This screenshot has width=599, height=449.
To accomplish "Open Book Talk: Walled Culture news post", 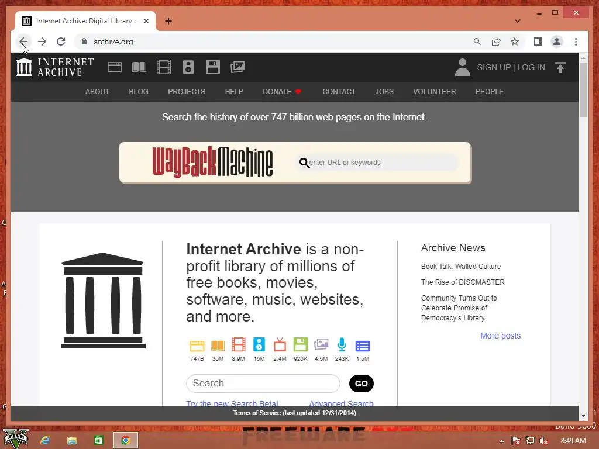I will pos(461,267).
